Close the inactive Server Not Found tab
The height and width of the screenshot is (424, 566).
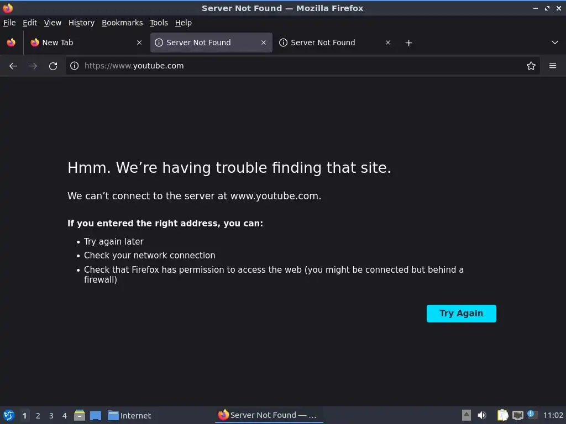pyautogui.click(x=388, y=43)
